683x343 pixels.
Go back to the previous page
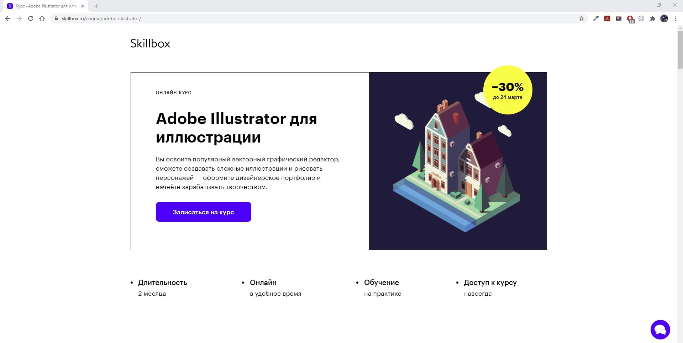(8, 18)
